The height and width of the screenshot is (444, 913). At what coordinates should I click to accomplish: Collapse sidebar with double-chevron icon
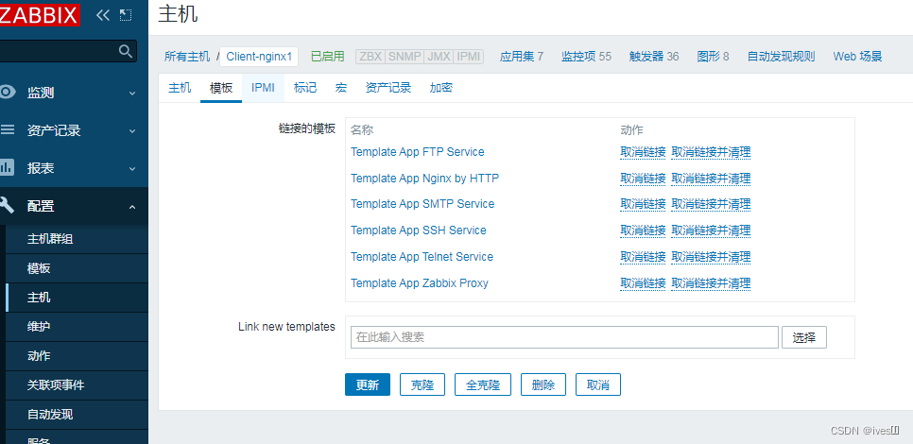103,15
